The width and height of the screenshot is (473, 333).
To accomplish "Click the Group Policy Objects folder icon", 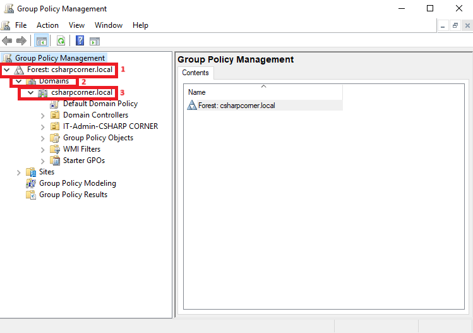I will [x=54, y=138].
